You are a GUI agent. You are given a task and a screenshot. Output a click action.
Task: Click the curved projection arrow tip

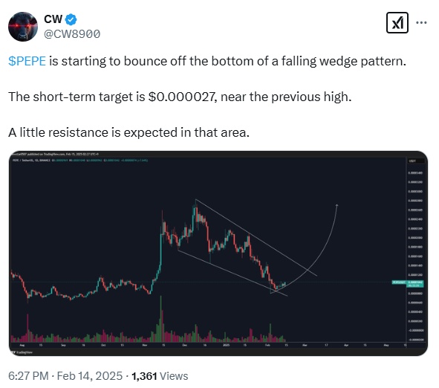pyautogui.click(x=336, y=206)
